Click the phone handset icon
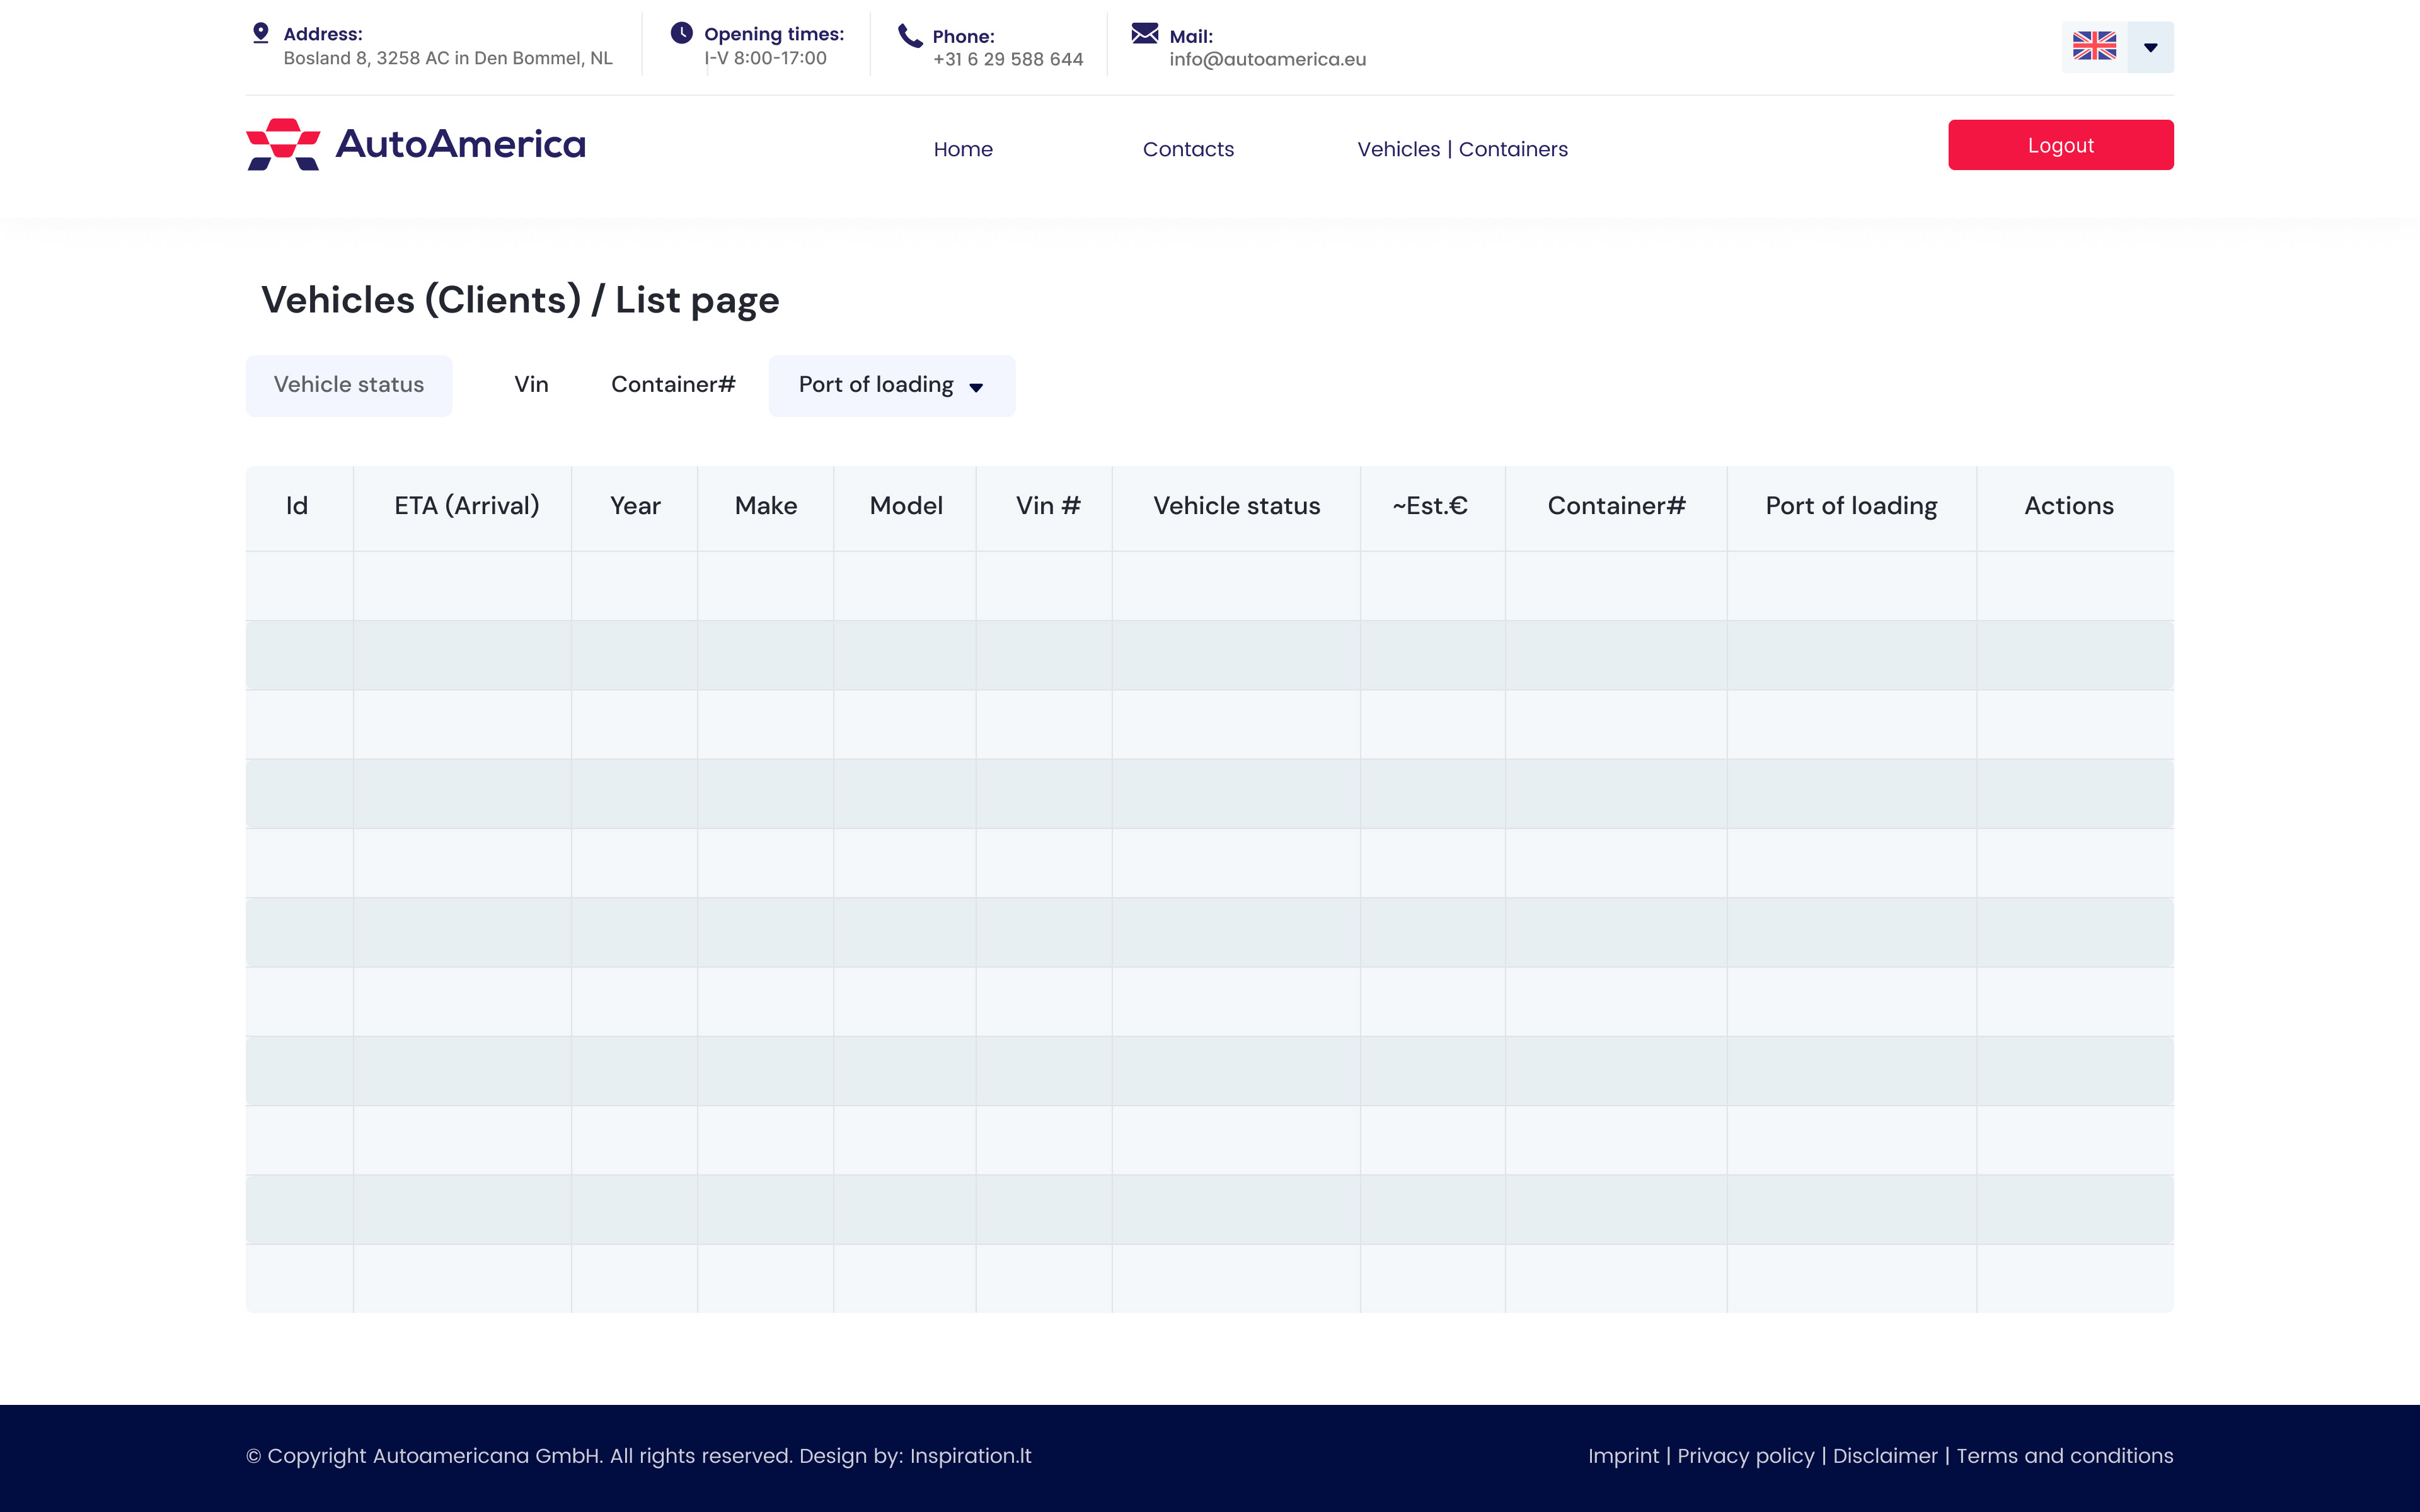The width and height of the screenshot is (2420, 1512). click(910, 36)
